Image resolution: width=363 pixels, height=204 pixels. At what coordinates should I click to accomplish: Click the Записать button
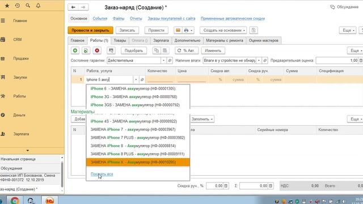[x=127, y=30]
